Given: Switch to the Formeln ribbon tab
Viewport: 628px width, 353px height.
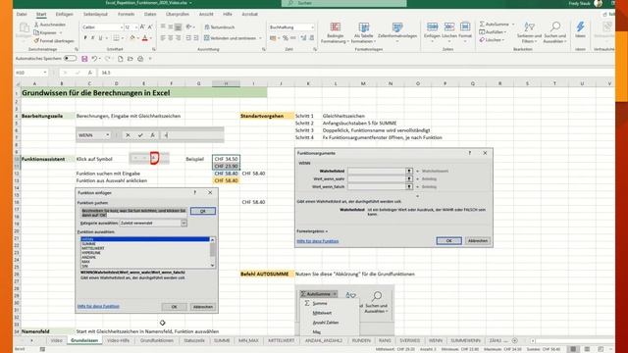Looking at the screenshot, I should pos(127,14).
